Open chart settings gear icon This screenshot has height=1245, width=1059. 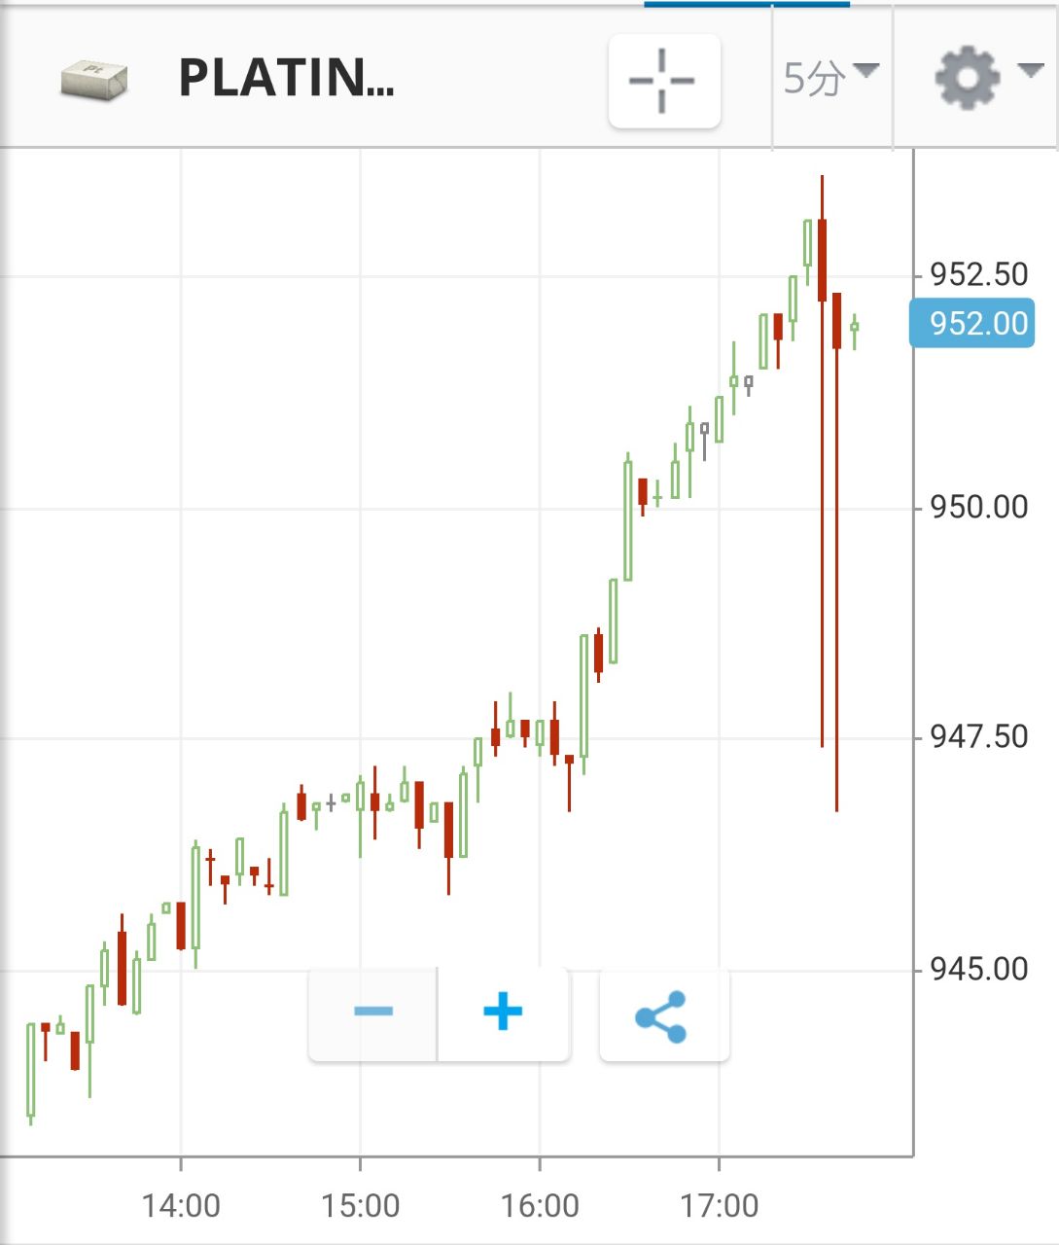[967, 78]
